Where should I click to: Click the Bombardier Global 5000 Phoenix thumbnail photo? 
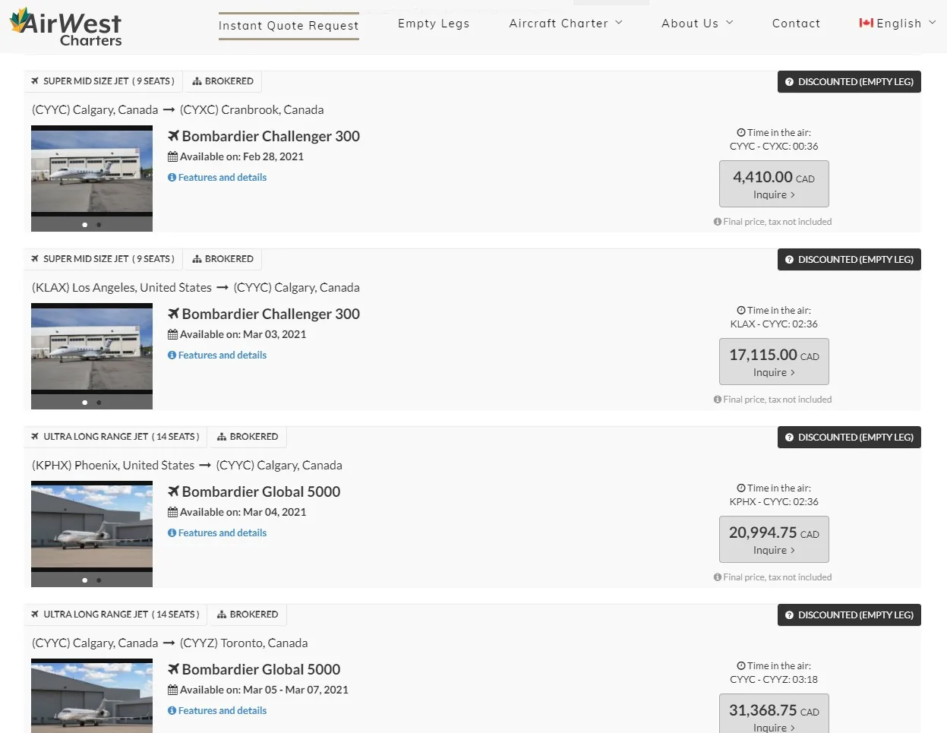click(92, 524)
